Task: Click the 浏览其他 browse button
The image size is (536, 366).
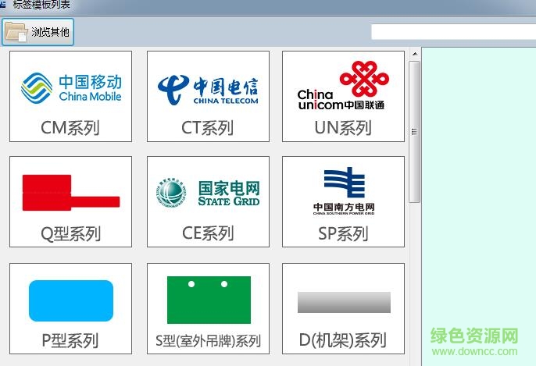Action: coord(38,32)
